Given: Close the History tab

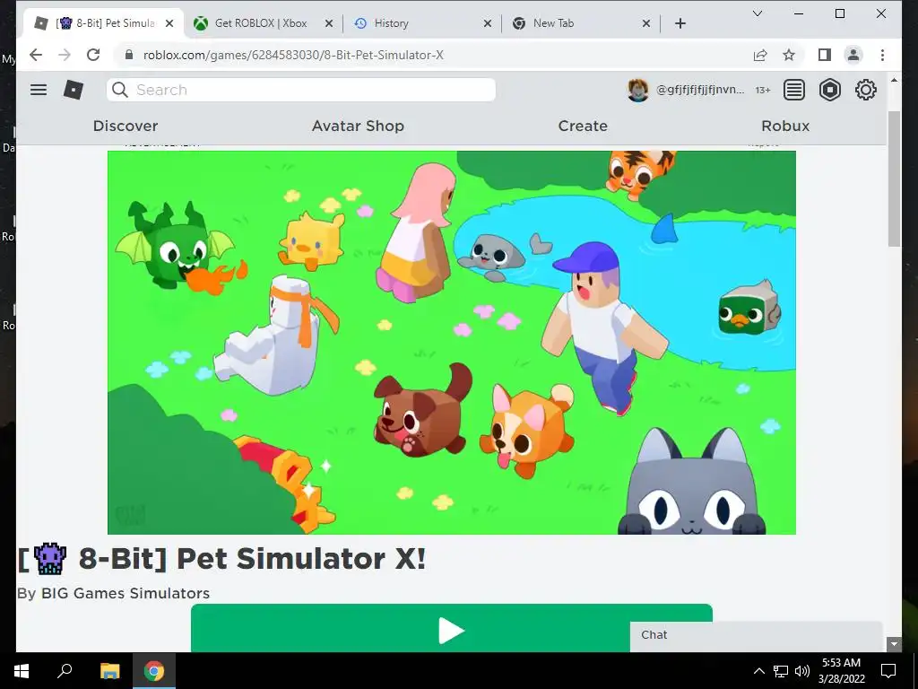Looking at the screenshot, I should [x=488, y=23].
